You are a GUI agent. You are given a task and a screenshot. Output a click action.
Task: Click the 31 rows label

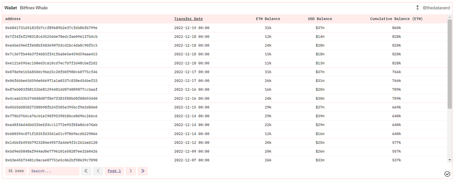click(16, 171)
